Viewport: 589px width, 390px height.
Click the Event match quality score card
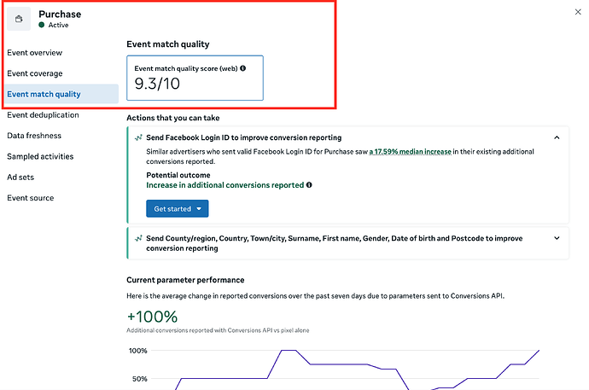pyautogui.click(x=195, y=78)
